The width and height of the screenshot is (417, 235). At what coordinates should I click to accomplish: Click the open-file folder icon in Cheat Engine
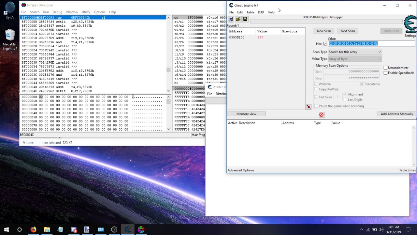tap(238, 19)
